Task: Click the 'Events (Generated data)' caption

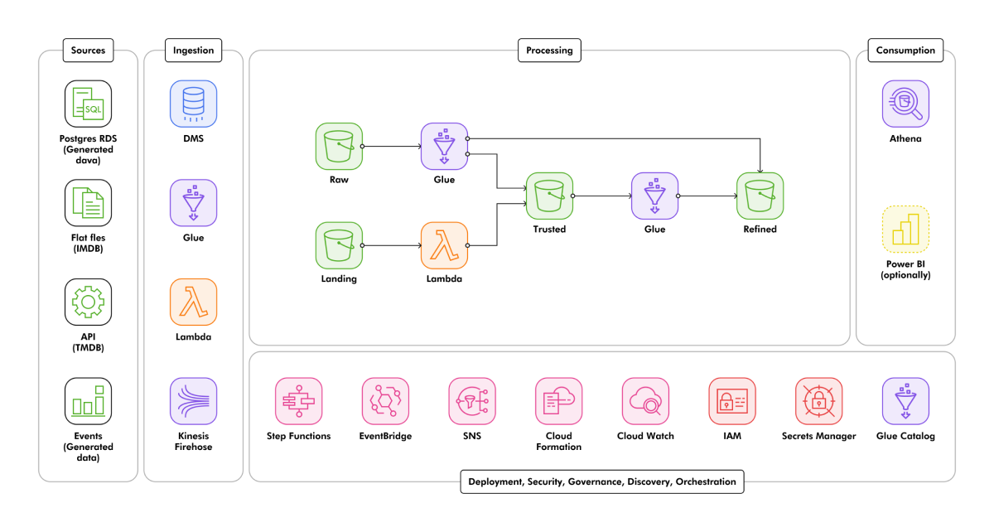Action: pyautogui.click(x=88, y=447)
